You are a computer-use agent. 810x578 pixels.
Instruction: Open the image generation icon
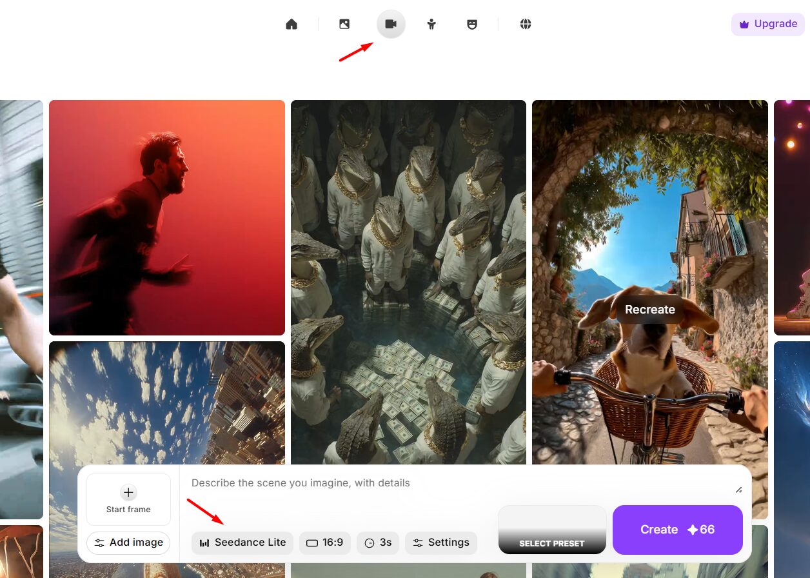pos(344,25)
